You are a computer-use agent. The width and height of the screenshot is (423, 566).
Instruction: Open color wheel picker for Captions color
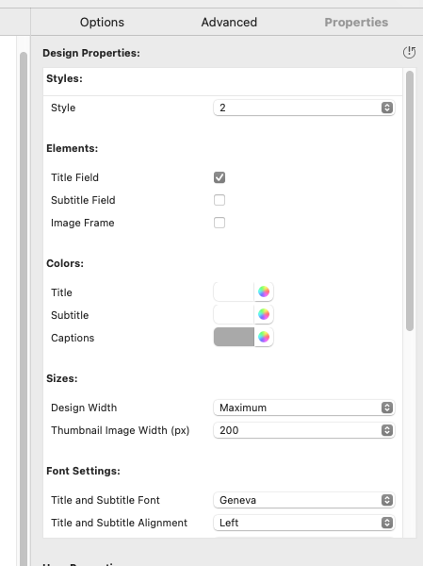(264, 337)
